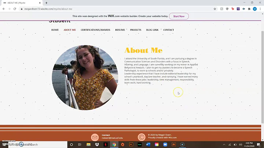Open the Extensions puzzle piece menu
The height and width of the screenshot is (148, 264).
click(x=249, y=9)
